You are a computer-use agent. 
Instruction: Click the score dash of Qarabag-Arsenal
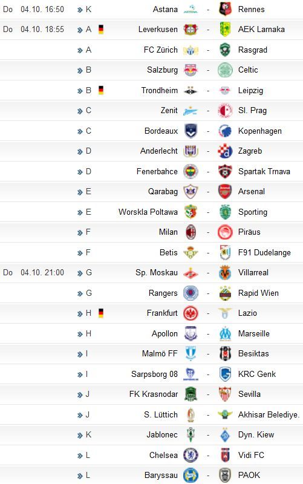click(x=208, y=192)
